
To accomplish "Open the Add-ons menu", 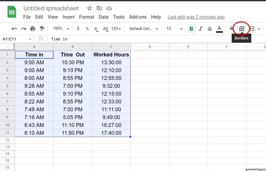I will (x=138, y=17).
